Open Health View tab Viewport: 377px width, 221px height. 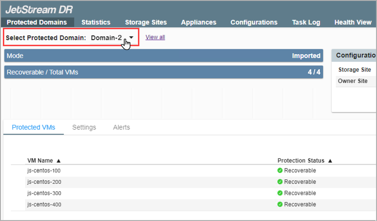pos(352,22)
